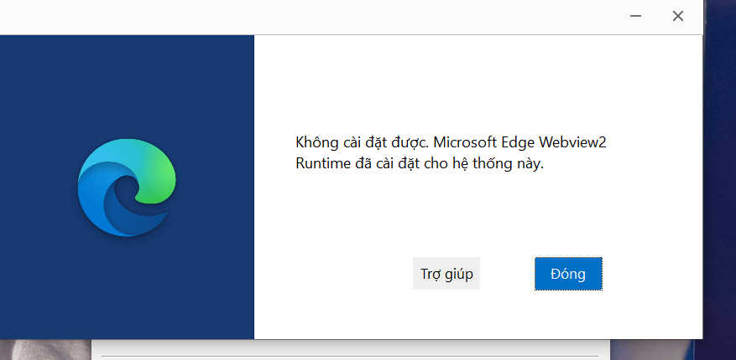Viewport: 736px width, 360px height.
Task: Click the green swirl tip of the Edge logo
Action: click(157, 177)
